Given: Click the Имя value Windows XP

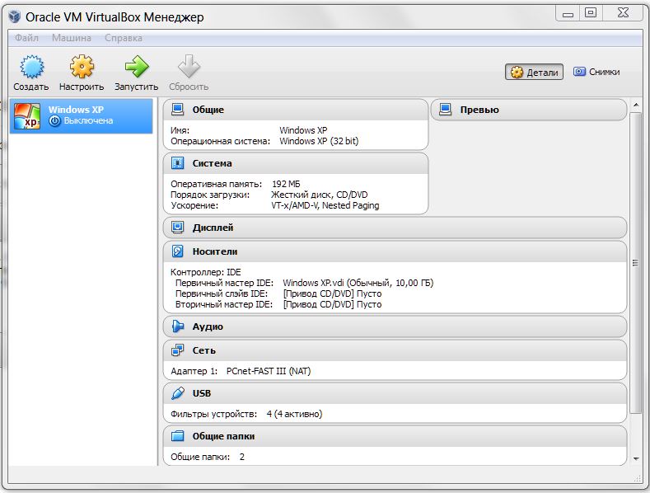Looking at the screenshot, I should (303, 130).
